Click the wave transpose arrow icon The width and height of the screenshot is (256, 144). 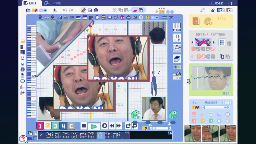tap(177, 38)
